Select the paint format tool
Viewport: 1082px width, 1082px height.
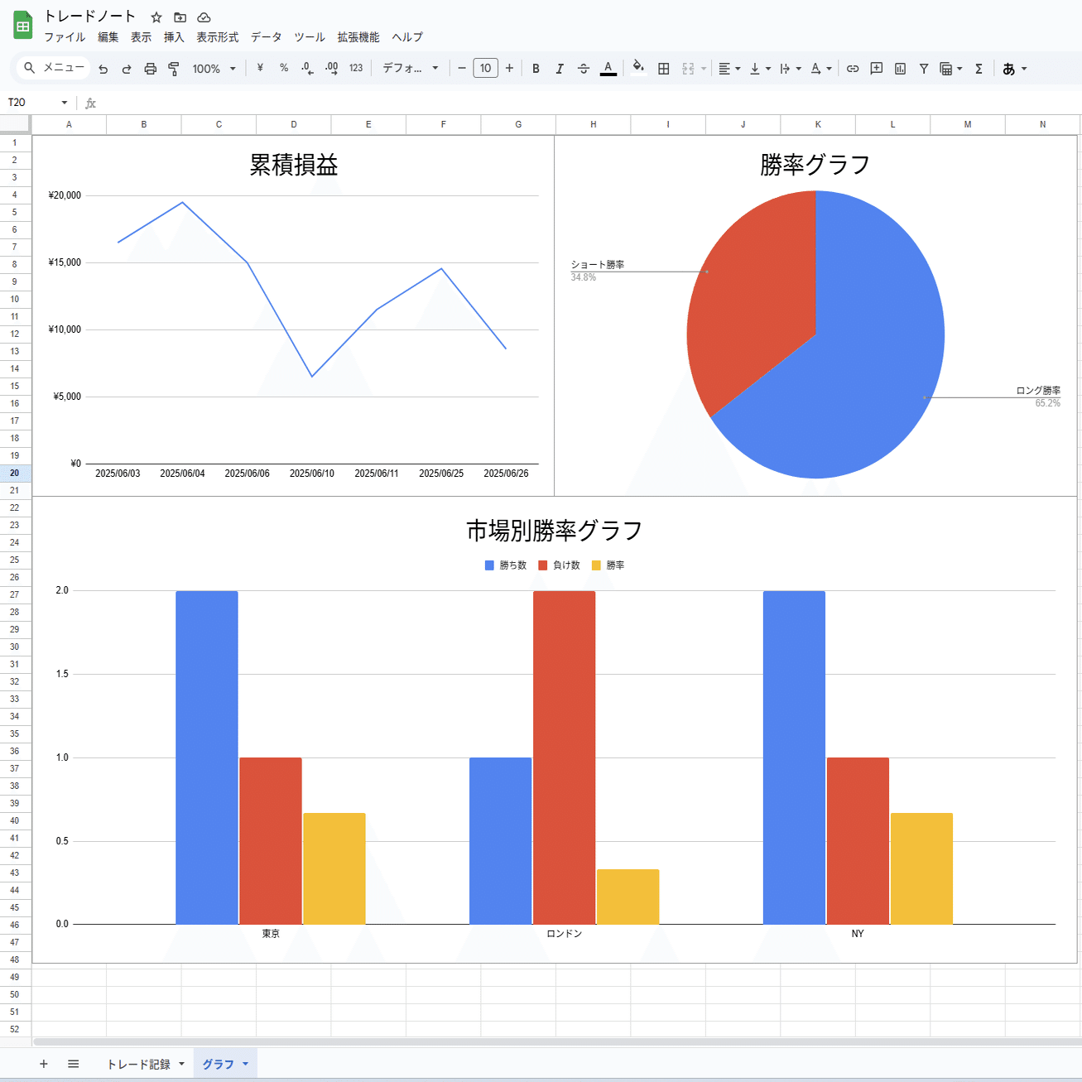174,69
